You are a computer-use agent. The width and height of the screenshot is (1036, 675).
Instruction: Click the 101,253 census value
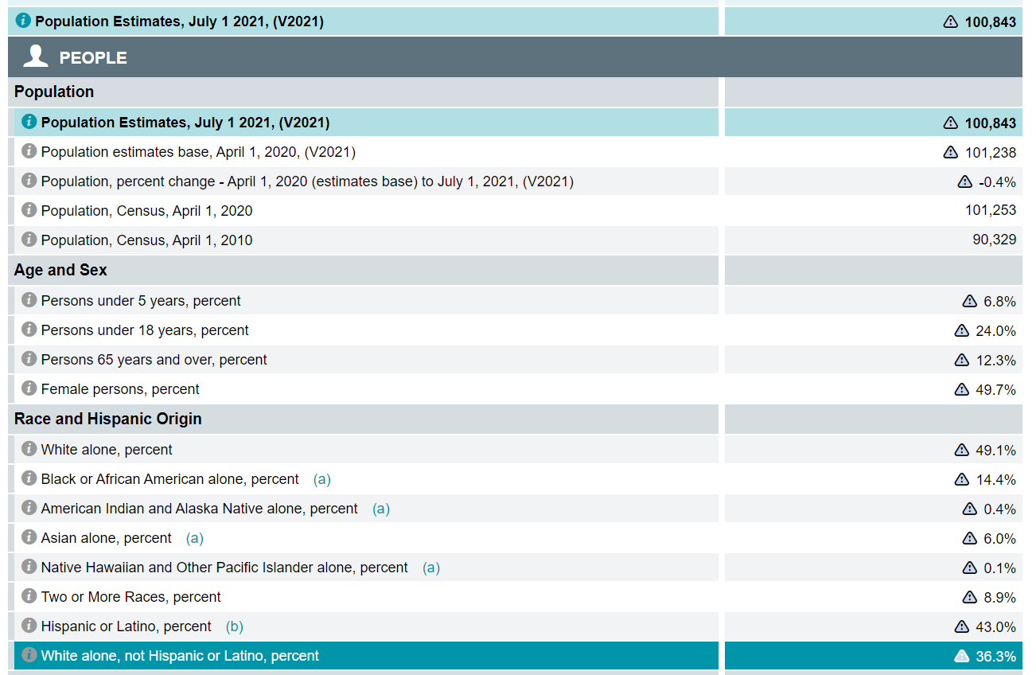tap(991, 210)
